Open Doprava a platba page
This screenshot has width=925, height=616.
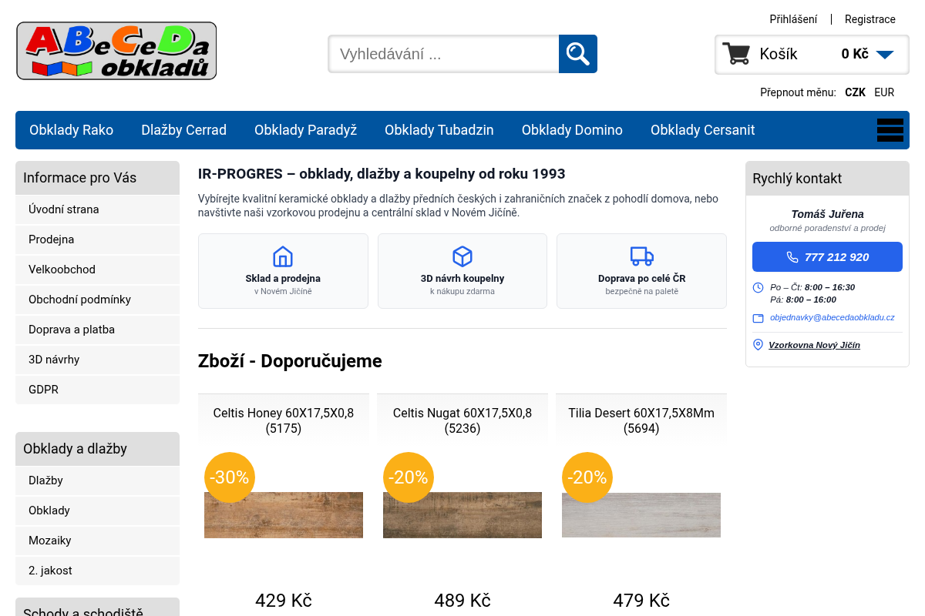pyautogui.click(x=97, y=330)
